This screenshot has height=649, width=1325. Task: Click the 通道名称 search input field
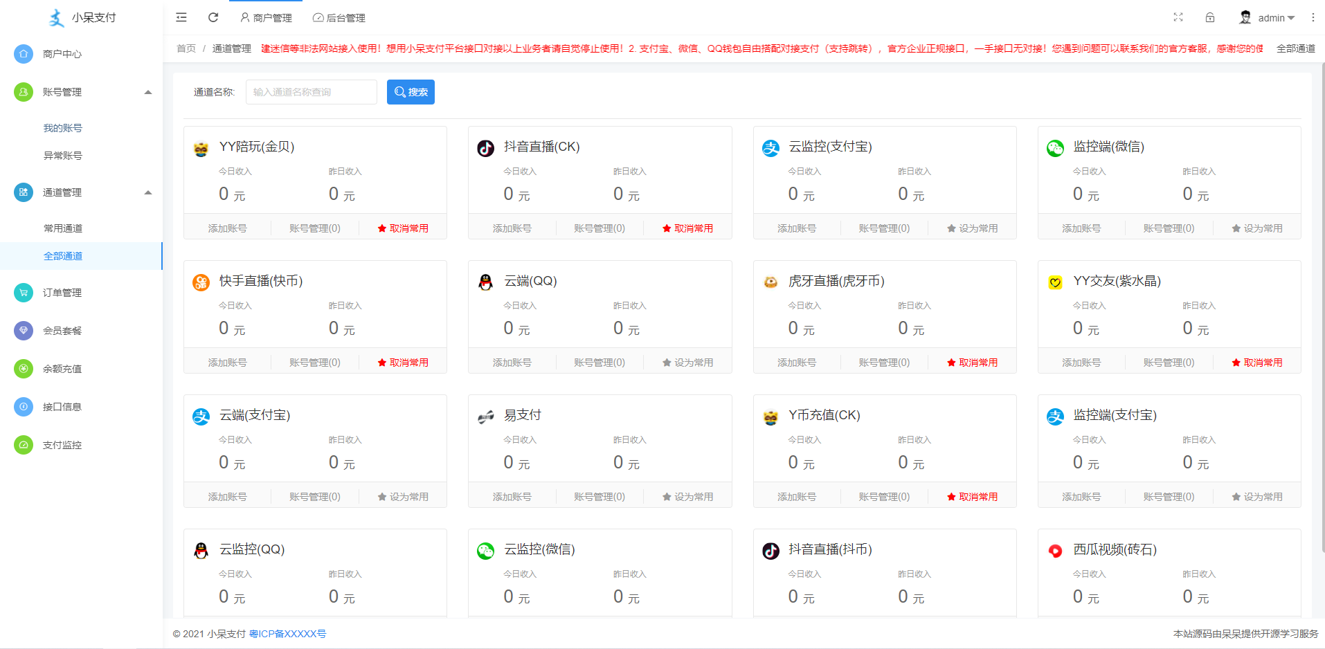pyautogui.click(x=311, y=91)
